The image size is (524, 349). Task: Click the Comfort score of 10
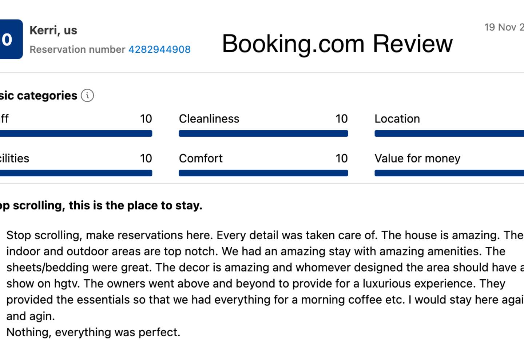point(341,159)
